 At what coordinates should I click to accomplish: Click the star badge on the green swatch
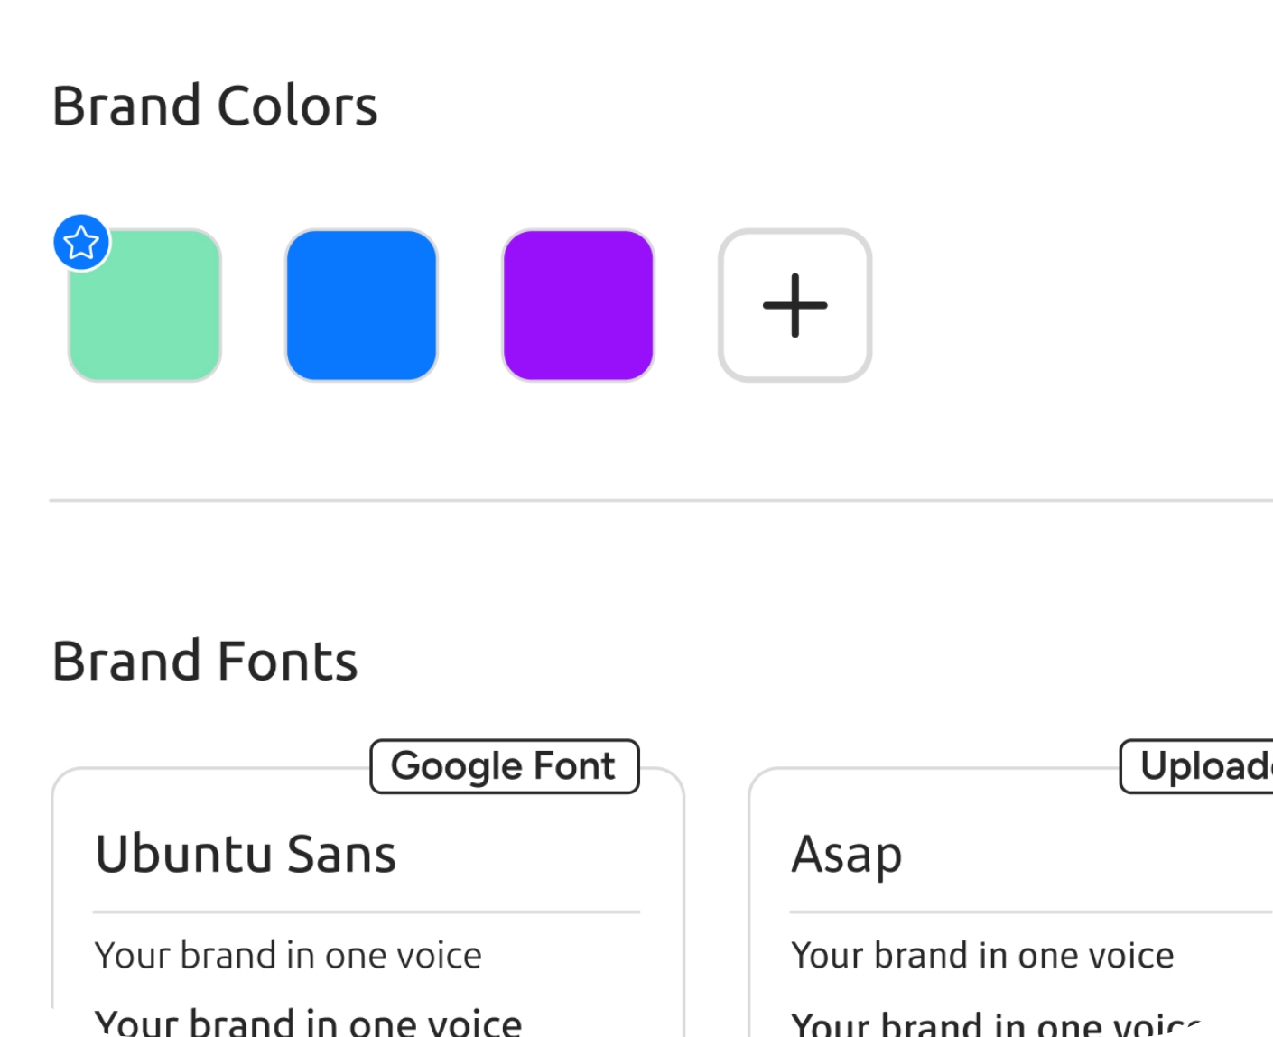pyautogui.click(x=81, y=243)
